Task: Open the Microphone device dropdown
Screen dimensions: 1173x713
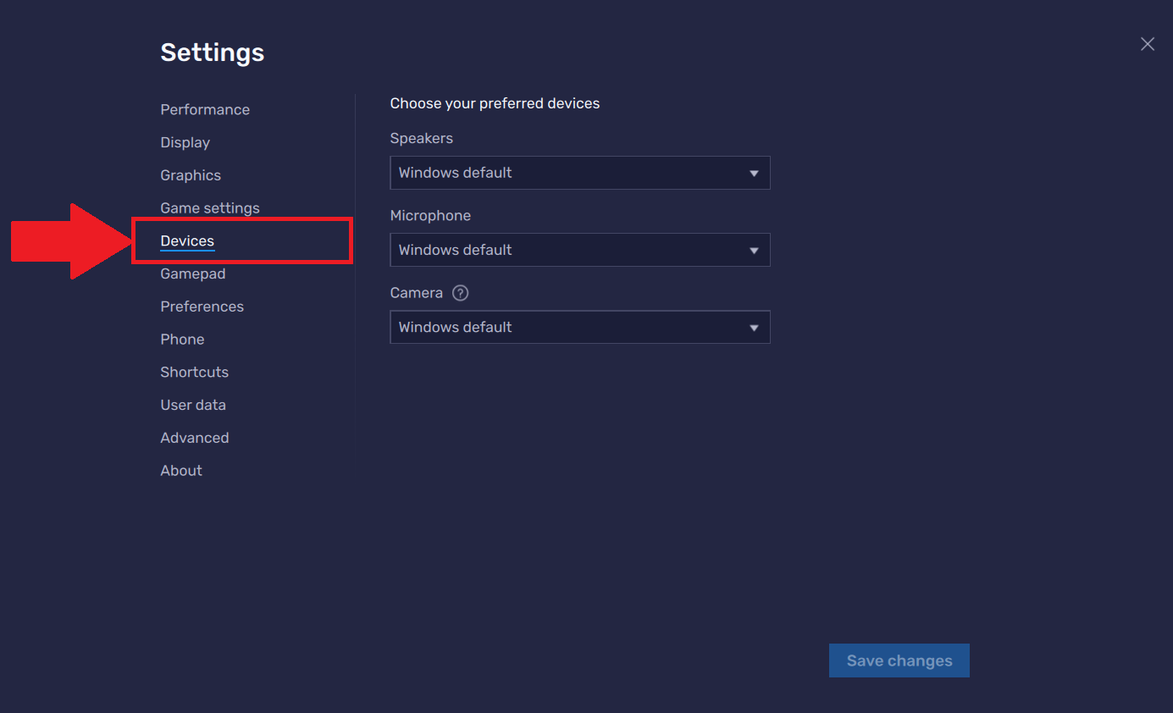Action: click(x=579, y=251)
